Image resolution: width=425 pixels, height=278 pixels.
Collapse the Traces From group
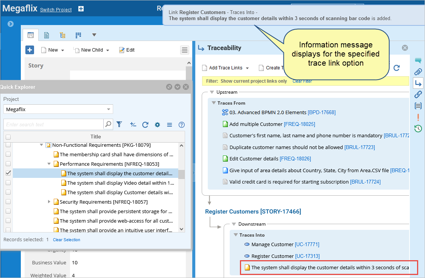coord(214,103)
